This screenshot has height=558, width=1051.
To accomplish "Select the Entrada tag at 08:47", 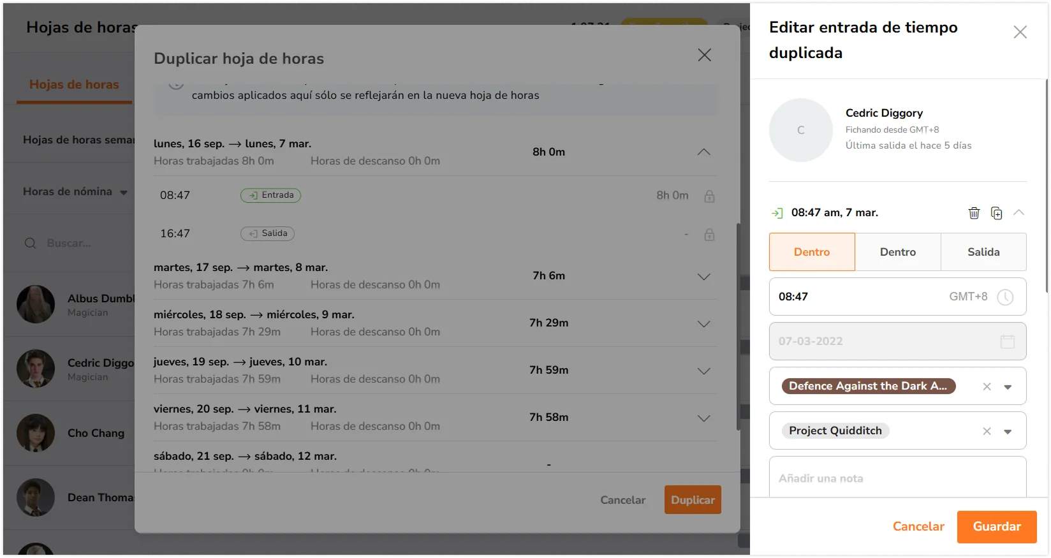I will point(270,195).
